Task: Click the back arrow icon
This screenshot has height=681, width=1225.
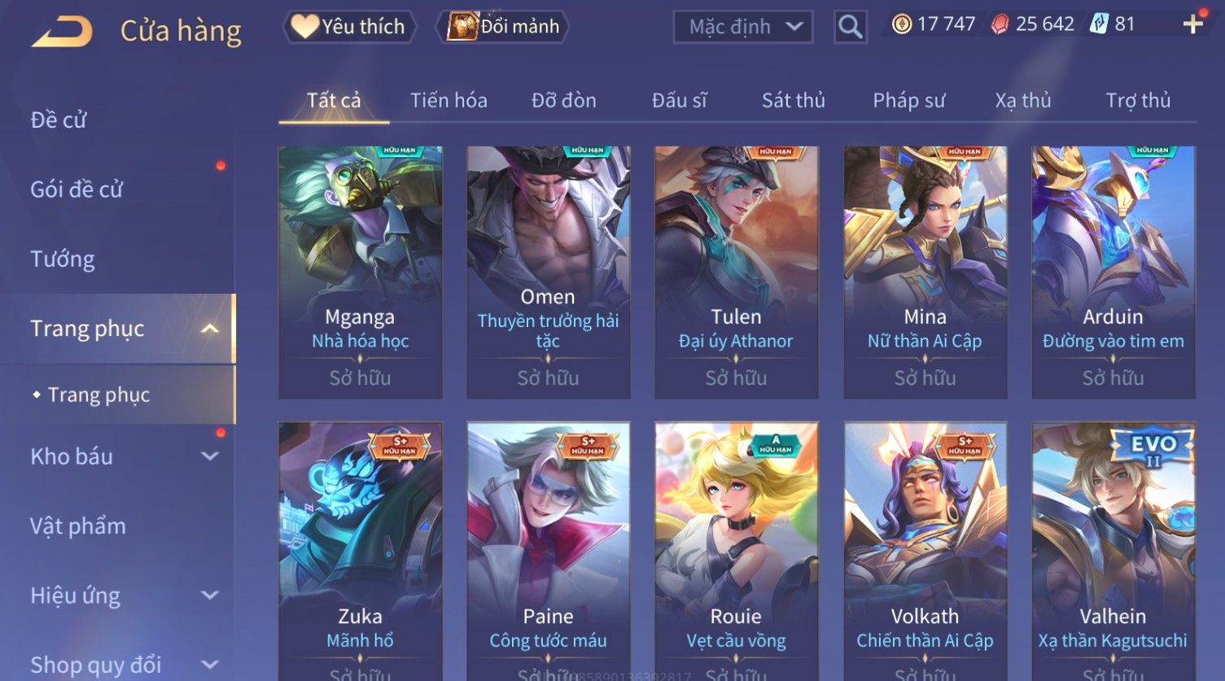Action: 63,31
